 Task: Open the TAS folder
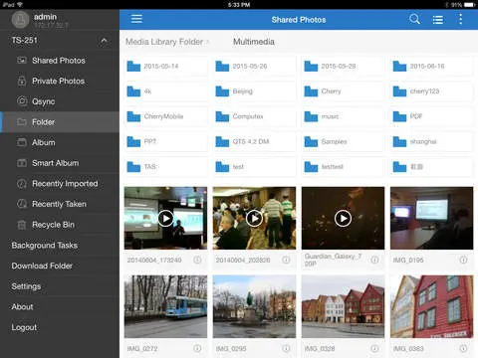tap(165, 167)
